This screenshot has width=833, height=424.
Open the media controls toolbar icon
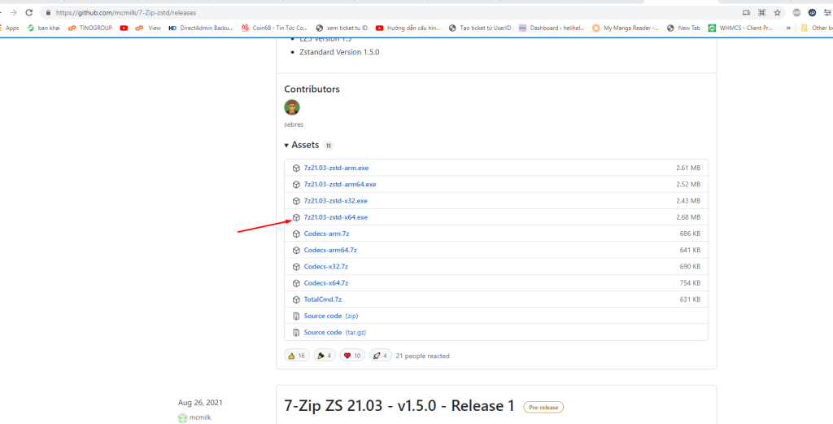tap(827, 12)
